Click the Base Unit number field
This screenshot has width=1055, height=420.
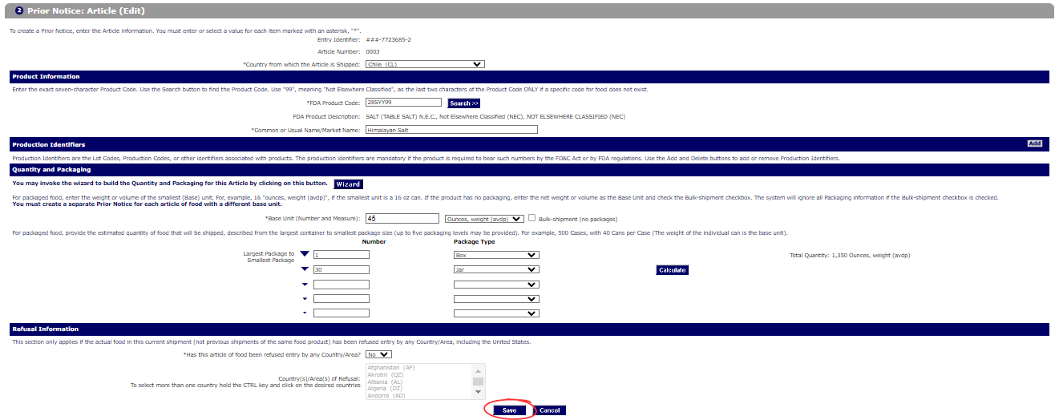402,218
